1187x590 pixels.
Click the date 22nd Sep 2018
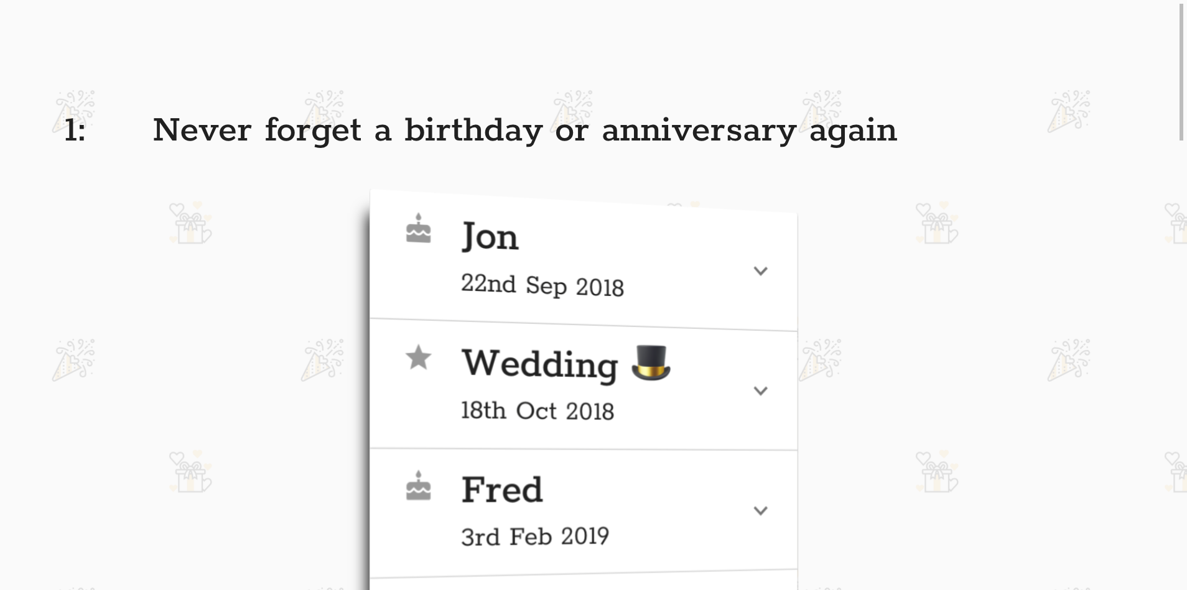click(x=542, y=285)
